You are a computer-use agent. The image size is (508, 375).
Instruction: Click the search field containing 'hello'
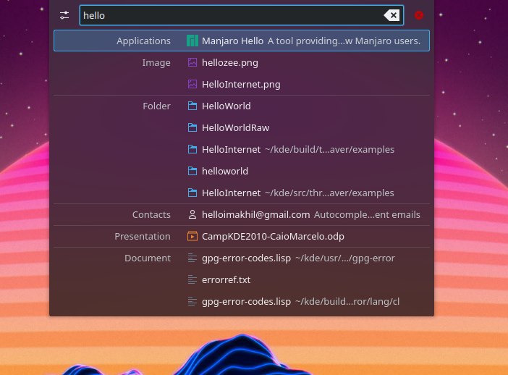(242, 15)
